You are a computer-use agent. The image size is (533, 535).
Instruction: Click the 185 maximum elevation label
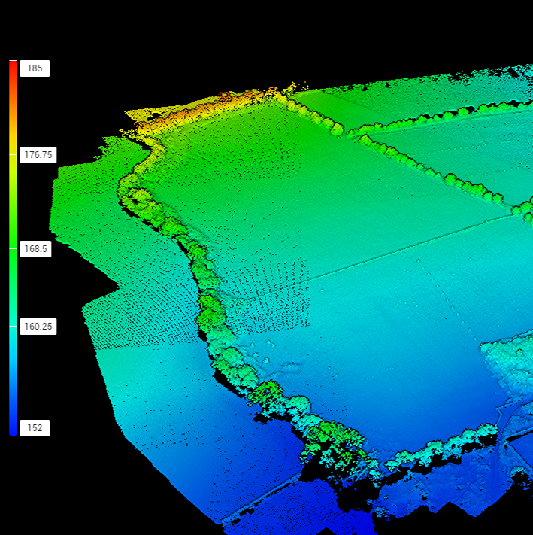pyautogui.click(x=35, y=68)
